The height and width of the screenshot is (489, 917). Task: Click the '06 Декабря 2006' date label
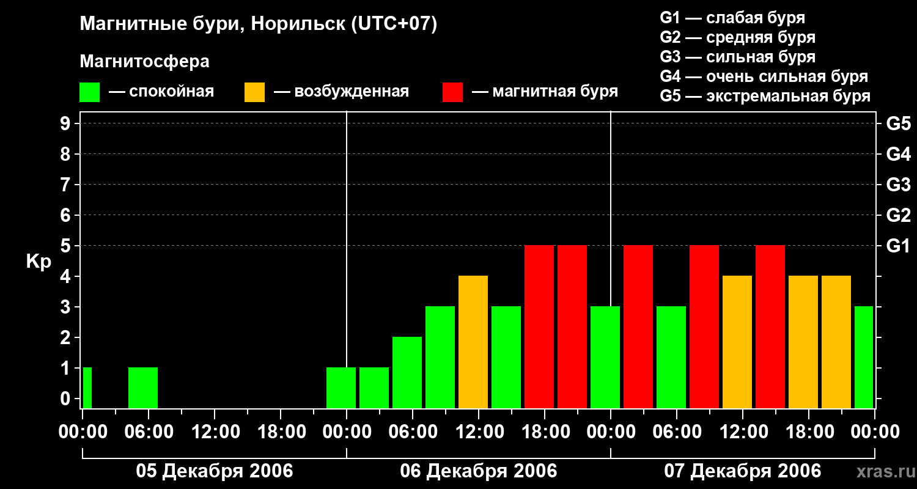(x=479, y=471)
